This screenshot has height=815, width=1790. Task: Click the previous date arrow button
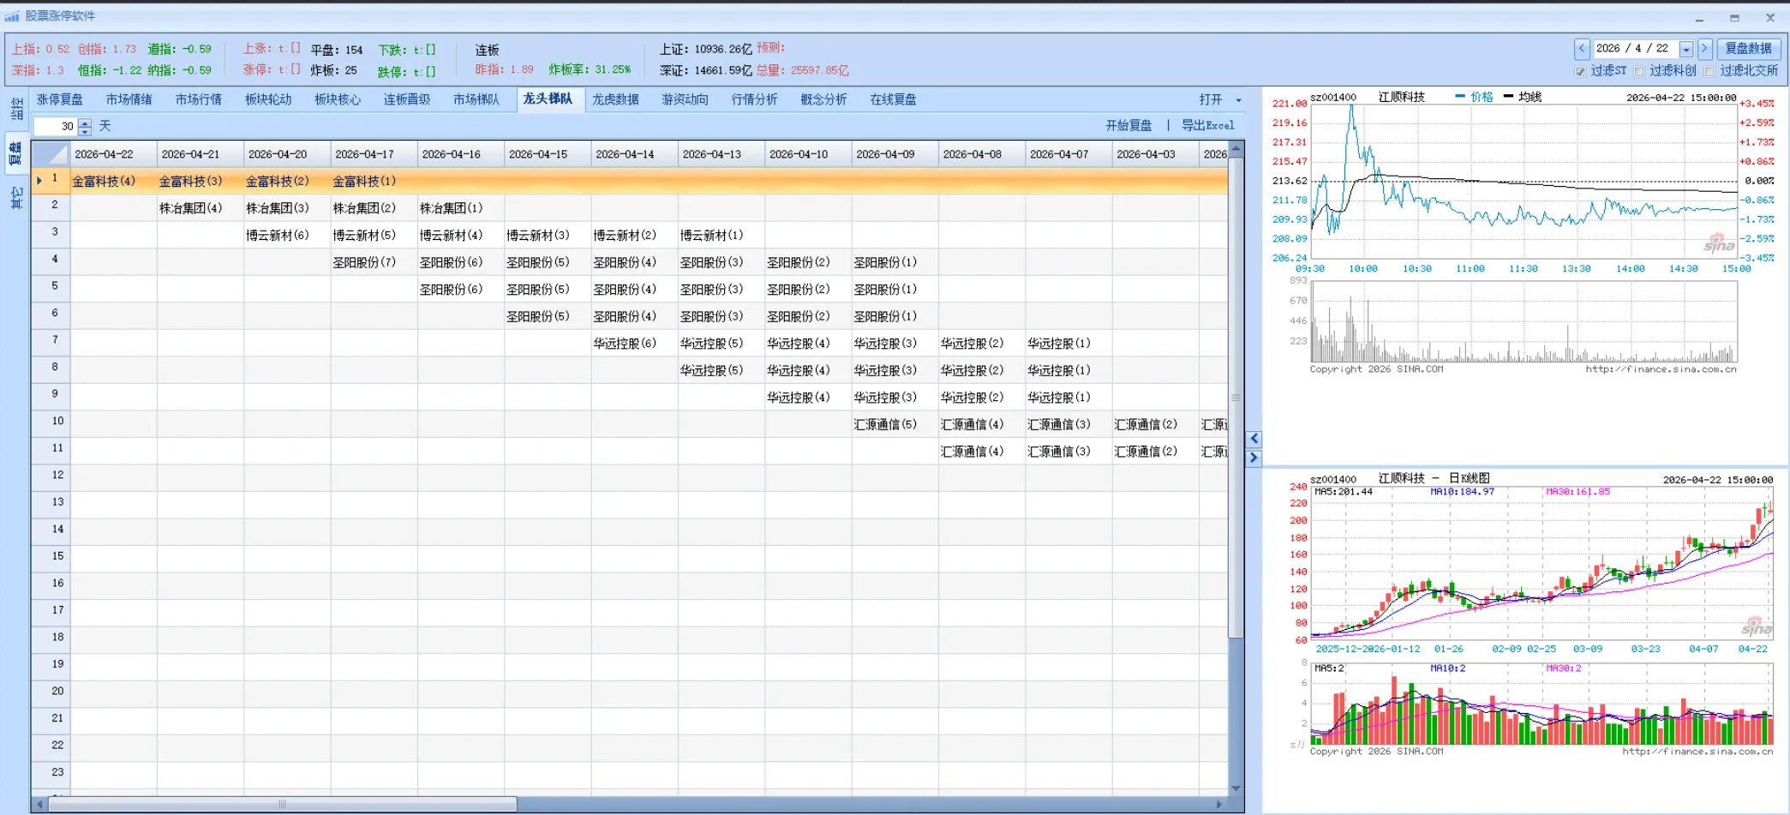point(1581,48)
